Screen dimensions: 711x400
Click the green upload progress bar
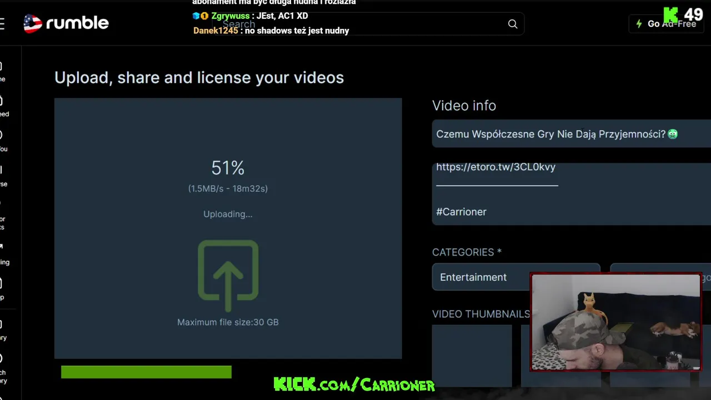(146, 372)
